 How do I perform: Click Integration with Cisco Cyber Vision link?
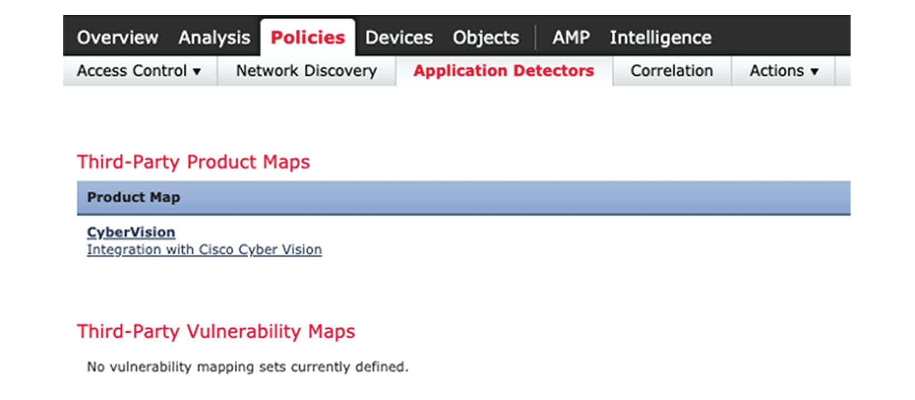(x=204, y=250)
